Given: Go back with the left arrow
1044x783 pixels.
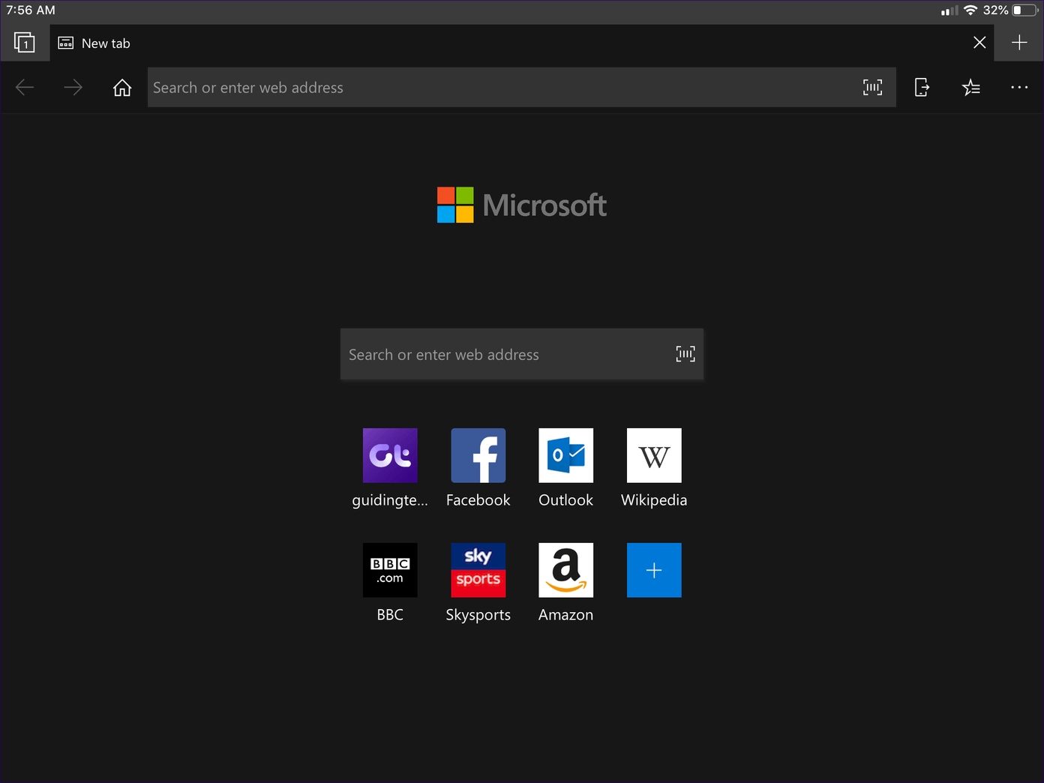Looking at the screenshot, I should tap(25, 88).
